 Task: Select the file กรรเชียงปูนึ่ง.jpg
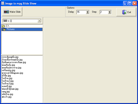coord(10,57)
